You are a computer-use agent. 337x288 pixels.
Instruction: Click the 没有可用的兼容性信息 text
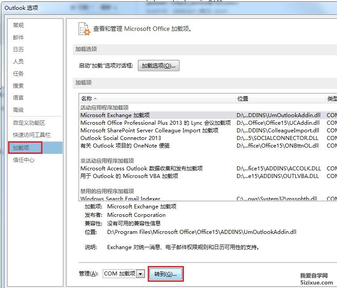[133, 223]
